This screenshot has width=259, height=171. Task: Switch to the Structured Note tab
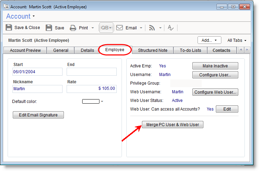pos(153,50)
